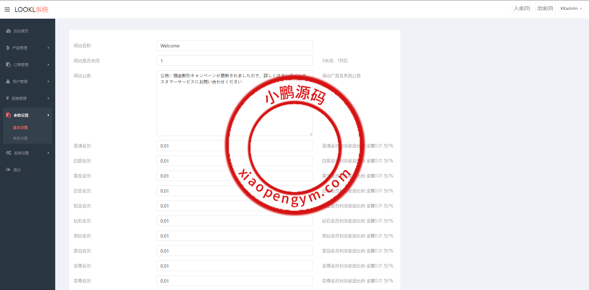The height and width of the screenshot is (290, 589).
Task: Toggle the sidebar with the hamburger icon
Action: (x=7, y=9)
